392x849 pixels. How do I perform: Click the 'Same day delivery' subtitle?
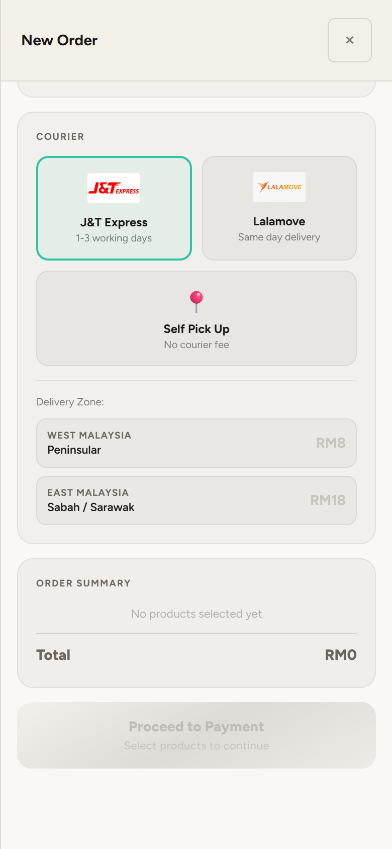point(279,237)
